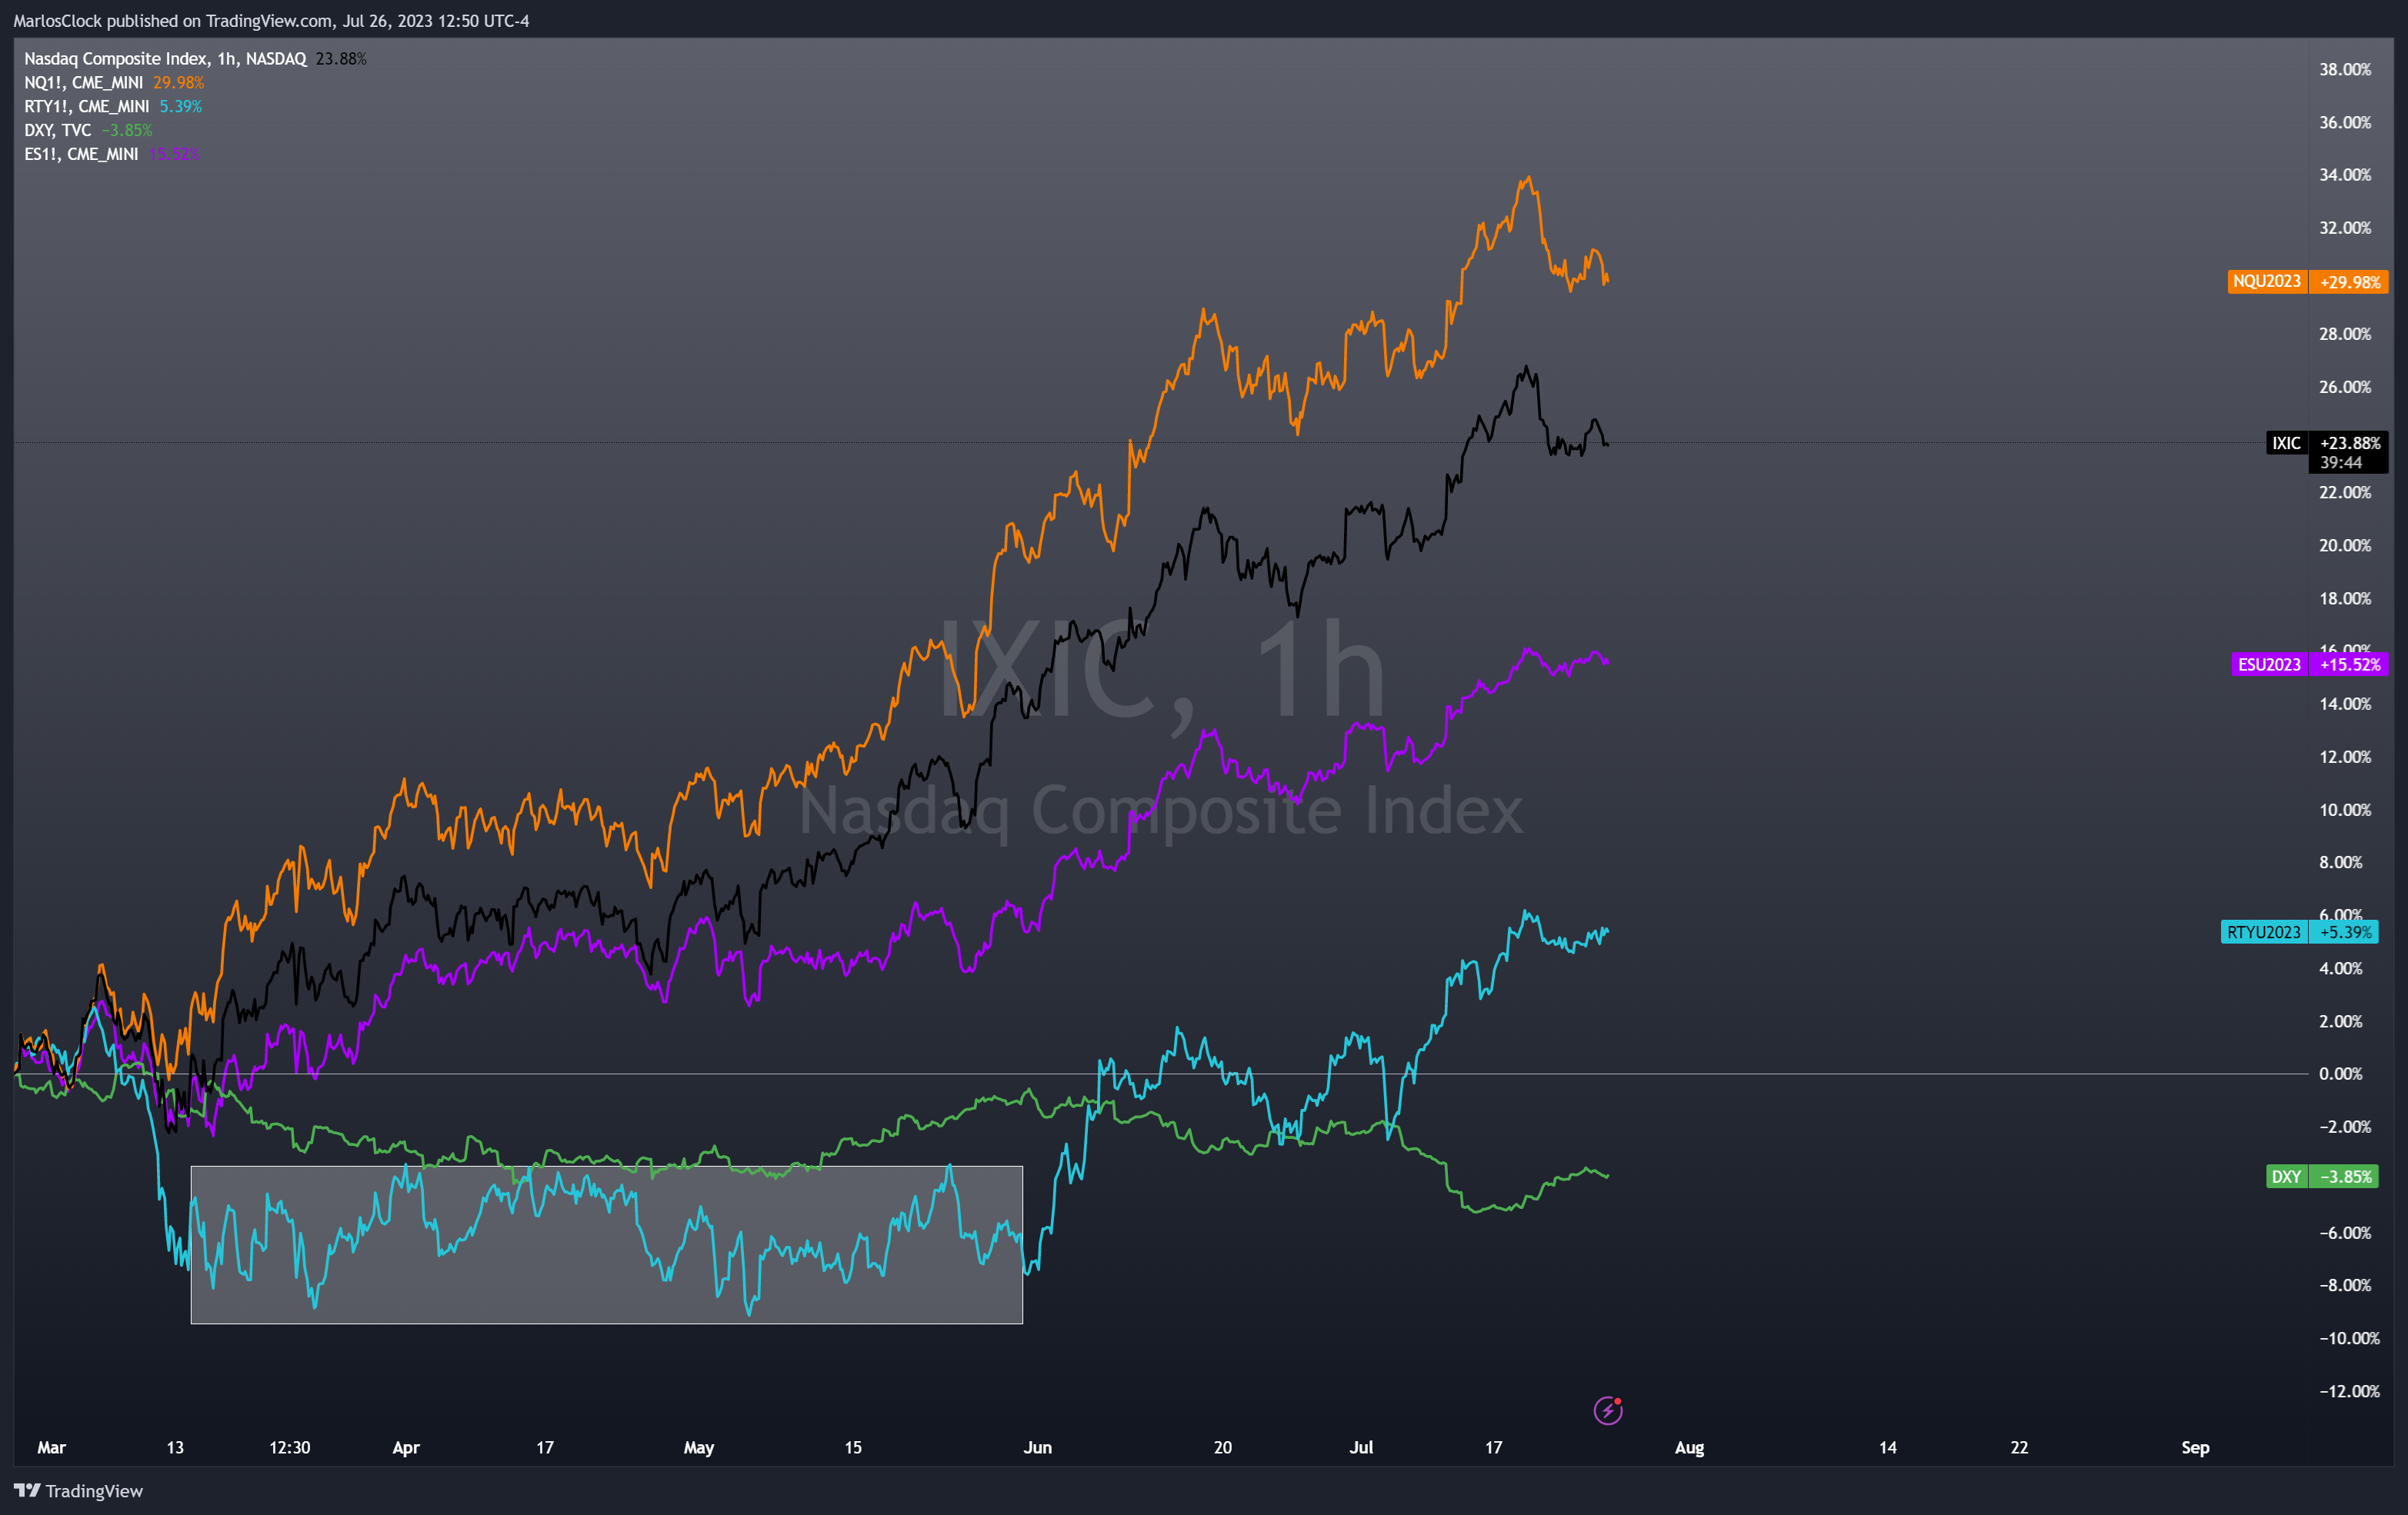Click the +15.52% value tag
Viewport: 2408px width, 1515px height.
click(2349, 664)
